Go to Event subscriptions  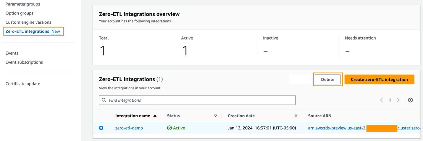24,62
